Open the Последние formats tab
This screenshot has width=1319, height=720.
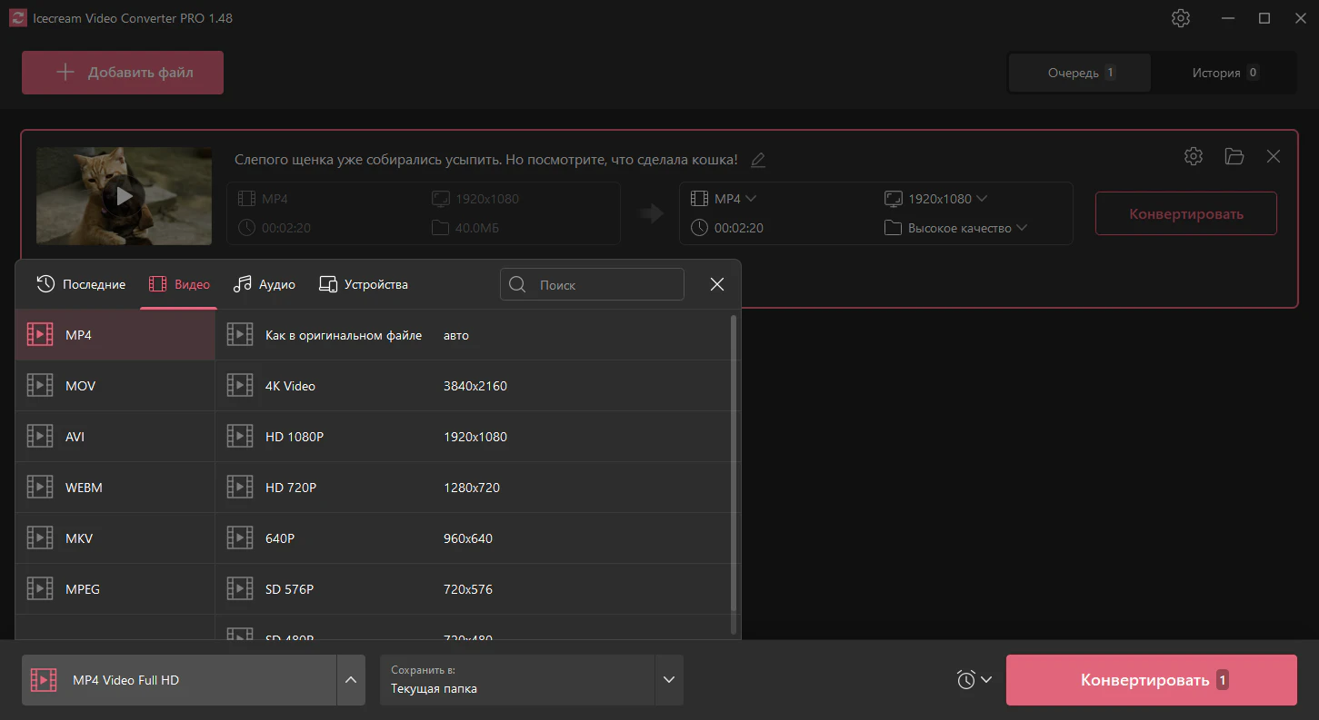(81, 284)
